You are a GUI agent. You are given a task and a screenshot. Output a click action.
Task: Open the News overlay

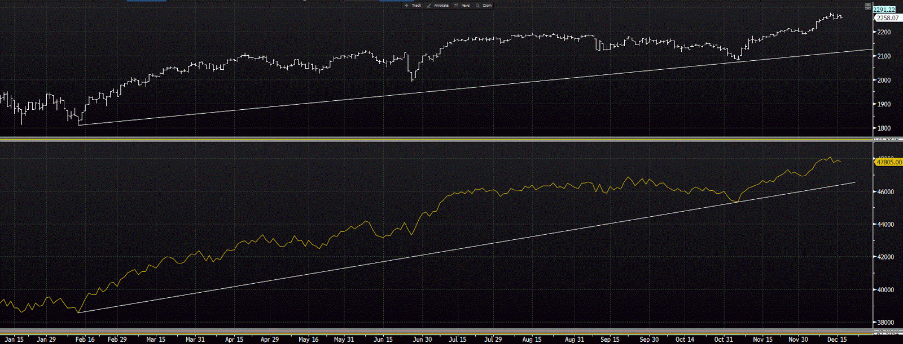(462, 5)
